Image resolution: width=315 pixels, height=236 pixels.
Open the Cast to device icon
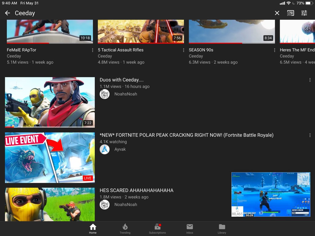[290, 13]
